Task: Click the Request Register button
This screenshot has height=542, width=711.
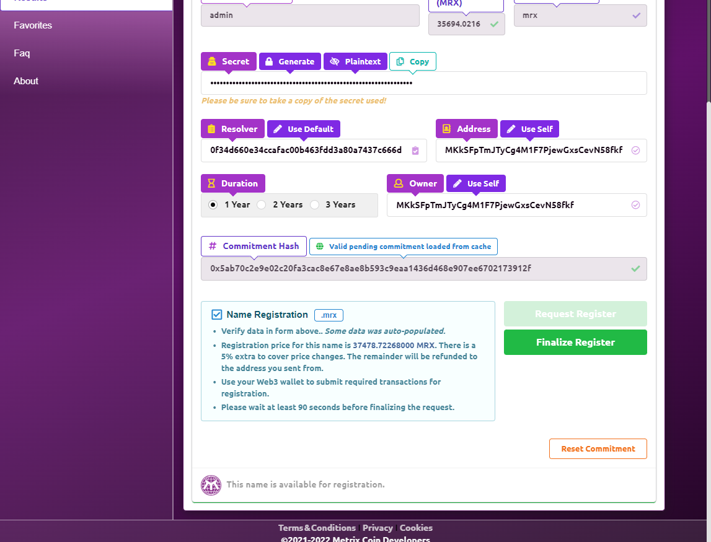Action: click(575, 313)
